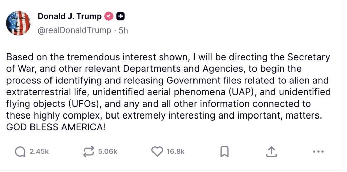Open Donald J. Trump's profile avatar
Image resolution: width=347 pixels, height=172 pixels.
(18, 23)
